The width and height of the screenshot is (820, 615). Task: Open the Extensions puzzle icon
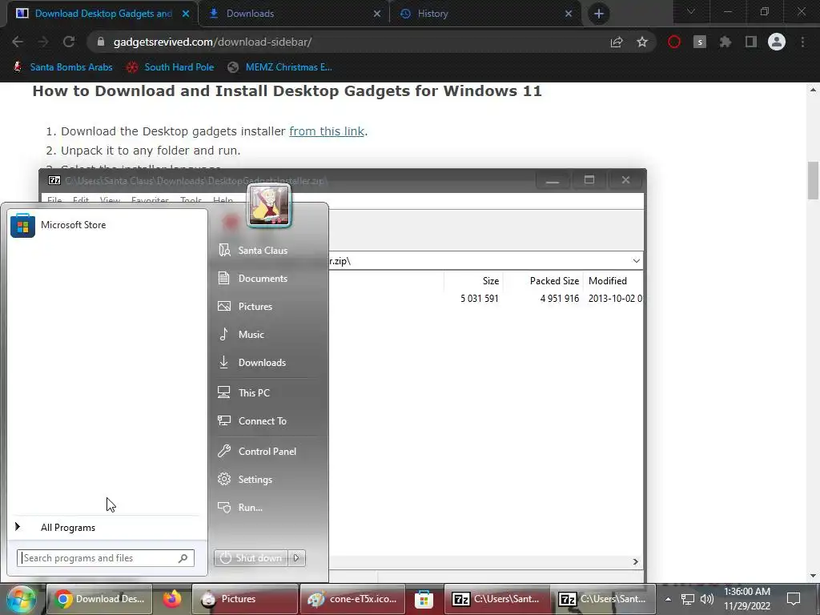726,42
